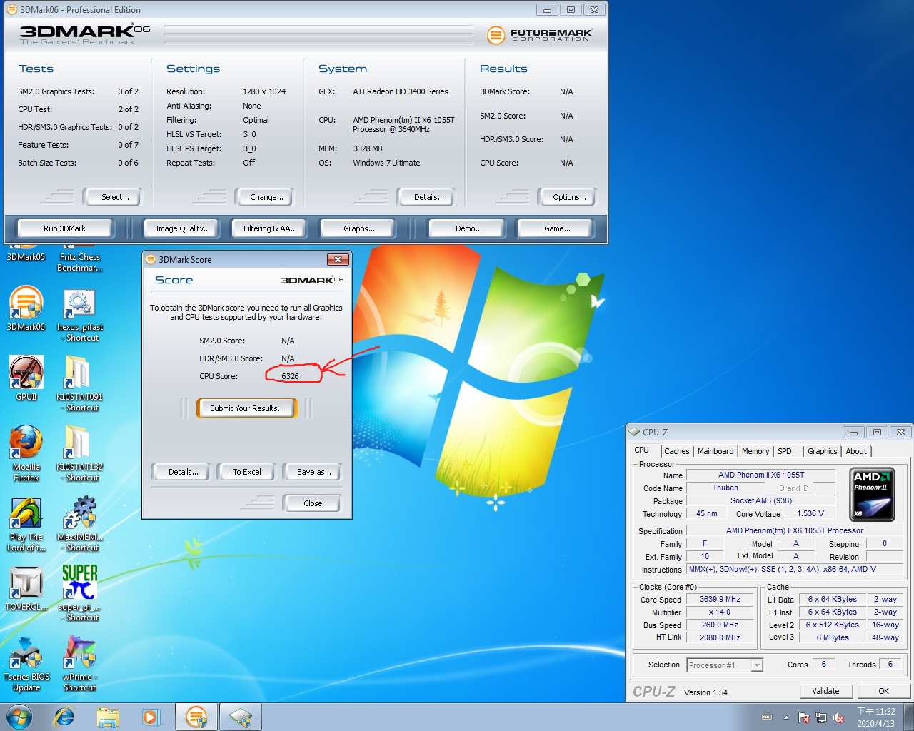
Task: Click the Run 3DMark button
Action: [x=64, y=228]
